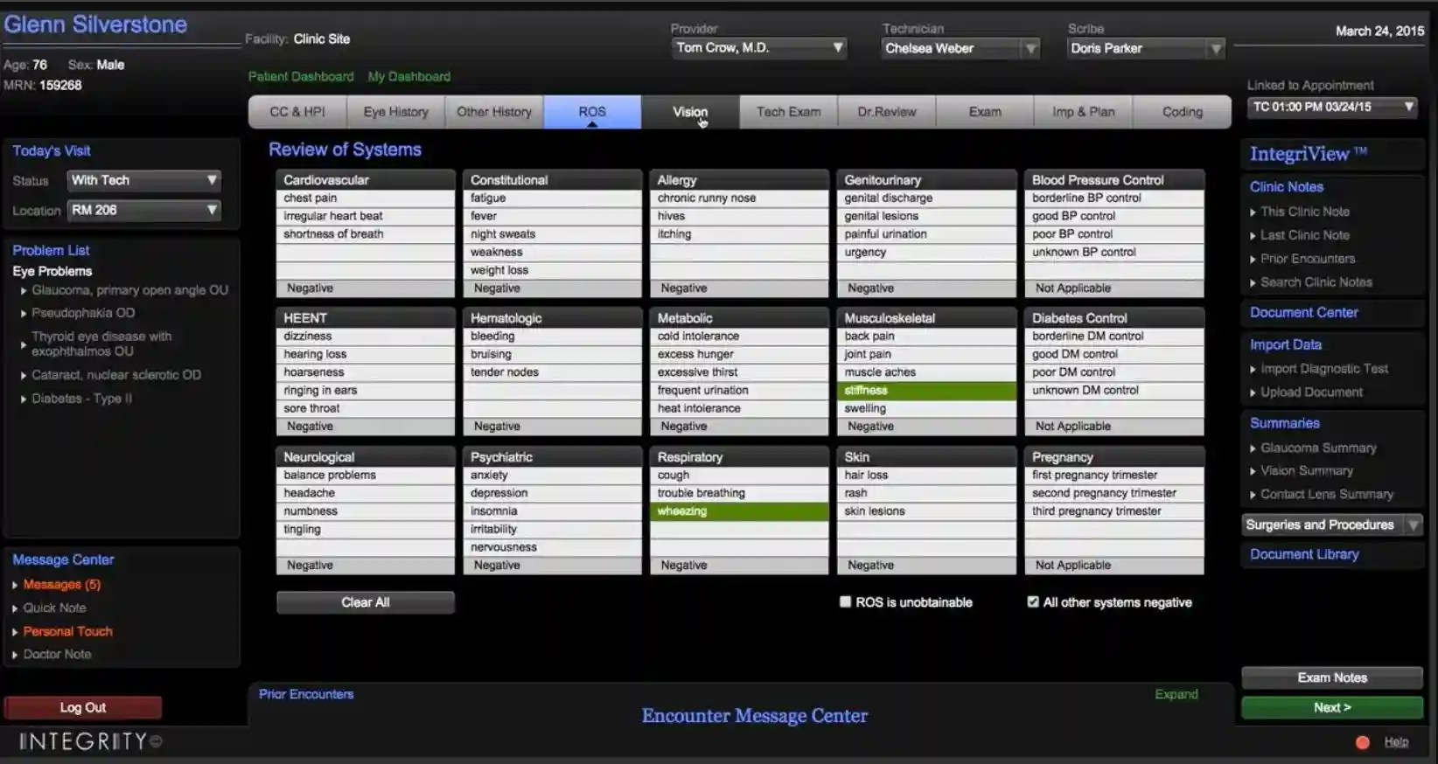Viewport: 1438px width, 764px height.
Task: Select poor DM control under Diabetes Control
Action: [1114, 372]
